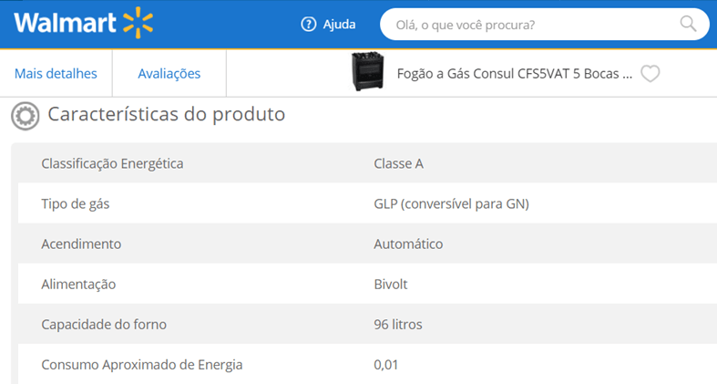Select the Classificação Energética row
Screen dimensions: 717x384
(367, 163)
